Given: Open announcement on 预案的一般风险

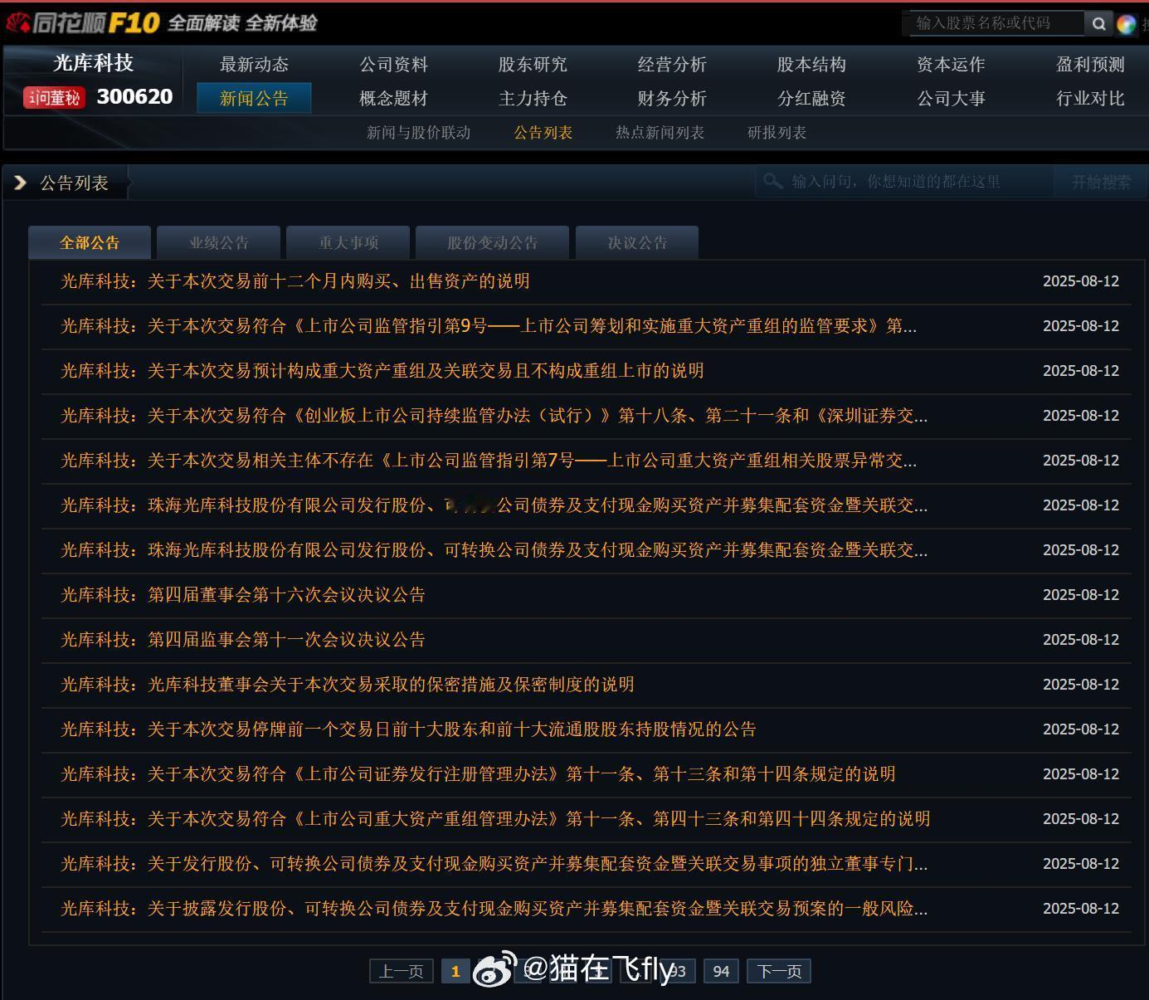Looking at the screenshot, I should (494, 909).
